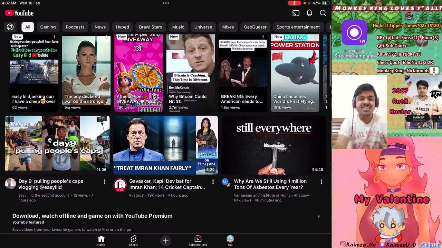
Task: Select the Brawl Stars filter chip
Action: pos(151,27)
